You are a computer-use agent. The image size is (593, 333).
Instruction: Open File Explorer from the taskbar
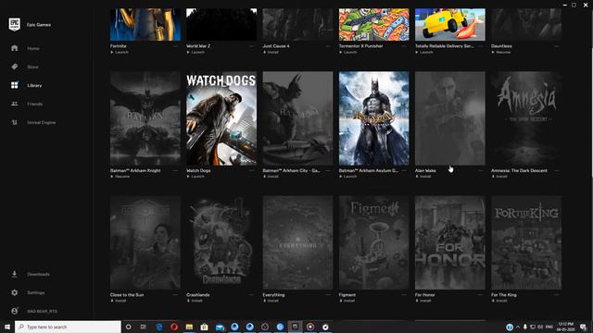coord(189,327)
